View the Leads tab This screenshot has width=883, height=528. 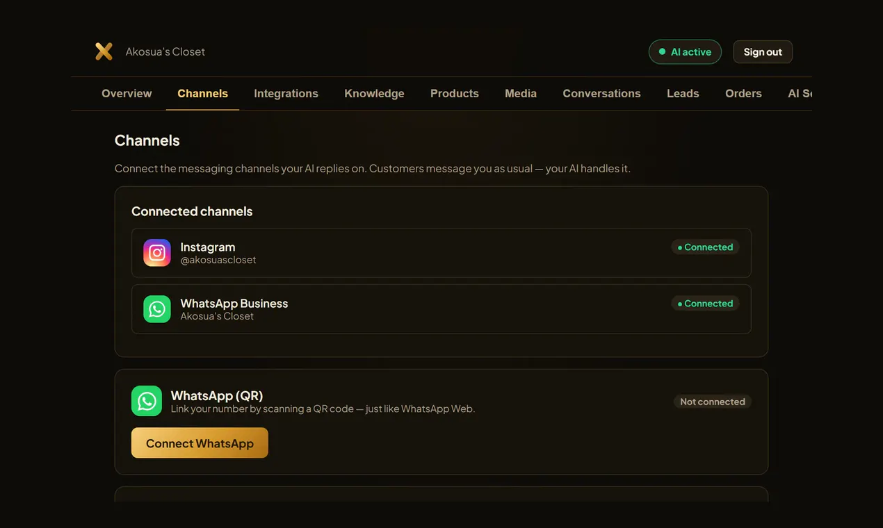[683, 93]
